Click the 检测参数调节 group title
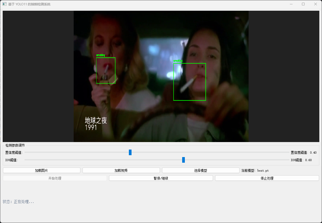 (15, 145)
